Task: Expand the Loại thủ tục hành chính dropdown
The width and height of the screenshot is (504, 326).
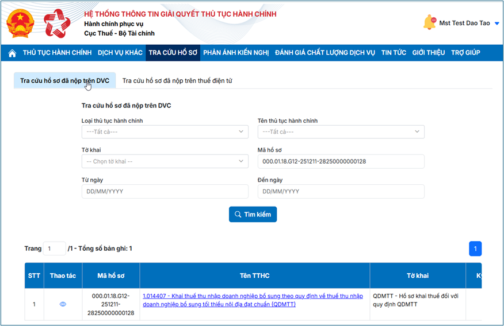Action: pyautogui.click(x=165, y=132)
